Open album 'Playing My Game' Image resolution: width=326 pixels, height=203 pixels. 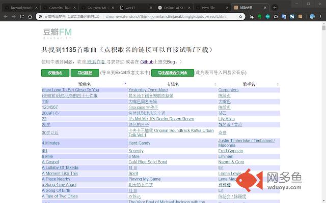tap(145, 179)
